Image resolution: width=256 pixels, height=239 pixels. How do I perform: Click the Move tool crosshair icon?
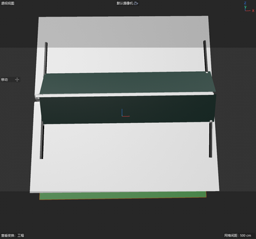[x=17, y=79]
